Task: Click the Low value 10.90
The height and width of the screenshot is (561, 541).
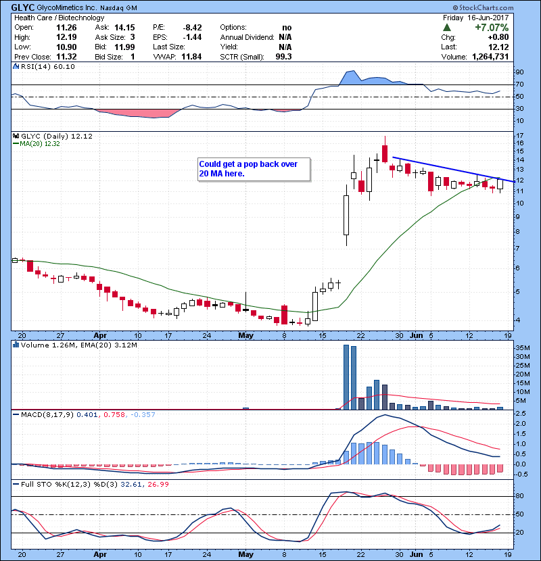Action: (66, 47)
